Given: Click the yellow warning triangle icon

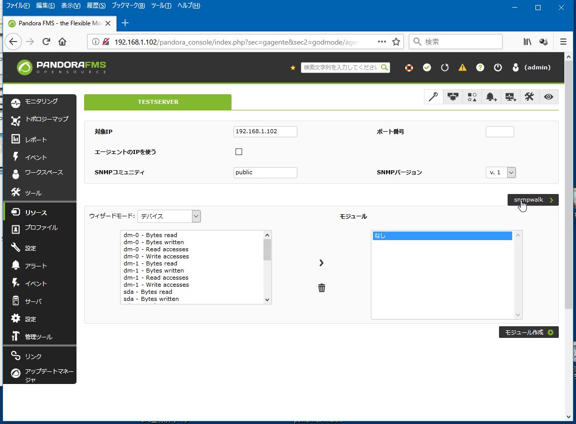Looking at the screenshot, I should (x=463, y=67).
